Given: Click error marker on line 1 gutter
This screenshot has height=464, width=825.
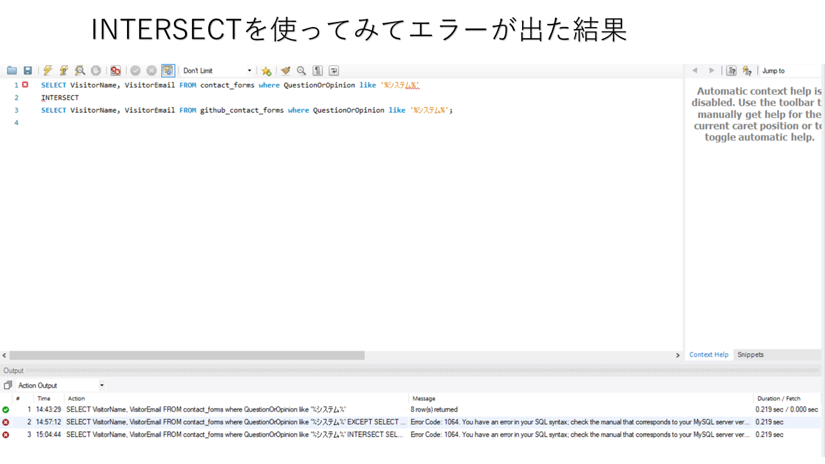Looking at the screenshot, I should pos(25,84).
